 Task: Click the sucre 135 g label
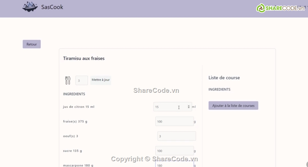72,151
